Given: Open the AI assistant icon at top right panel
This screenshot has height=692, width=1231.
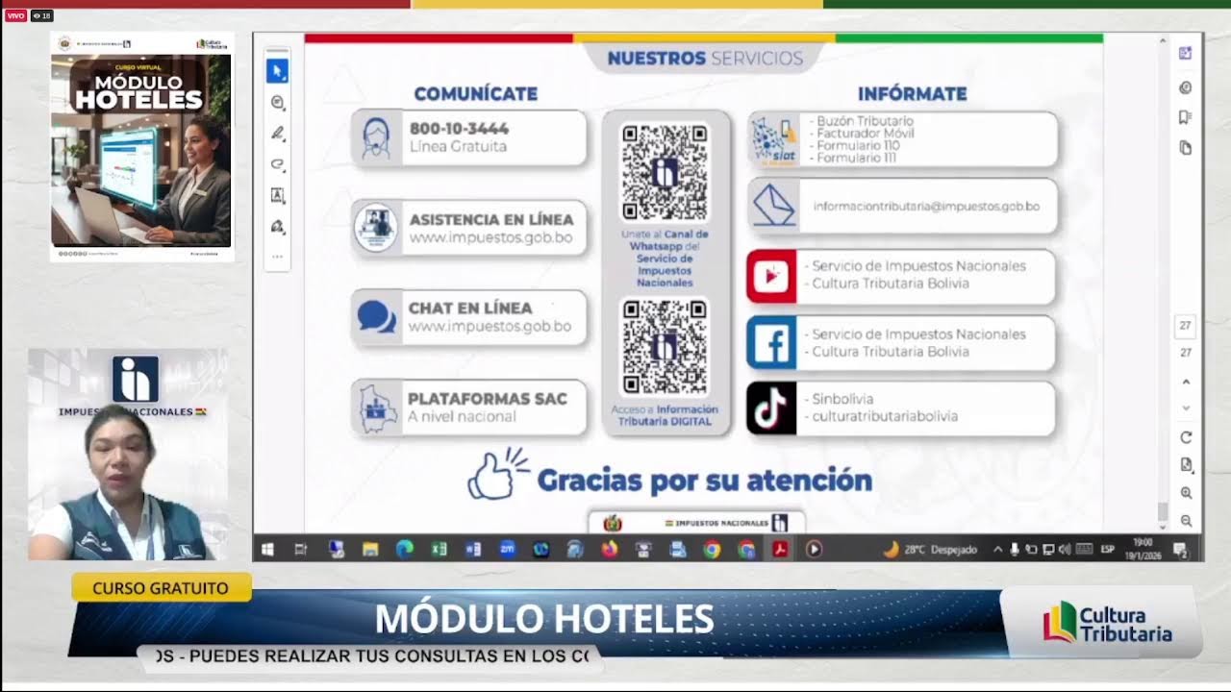Looking at the screenshot, I should click(1185, 53).
